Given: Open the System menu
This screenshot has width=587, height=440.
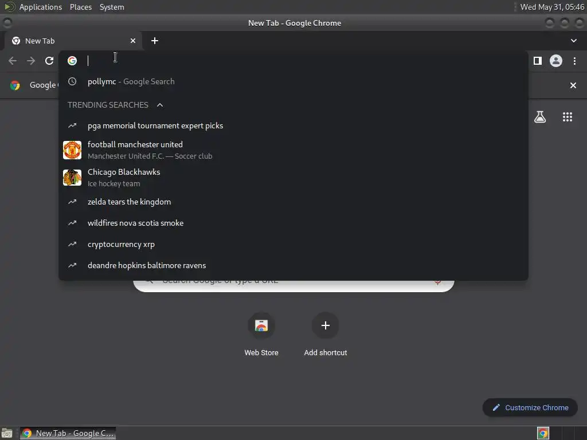Looking at the screenshot, I should tap(112, 7).
